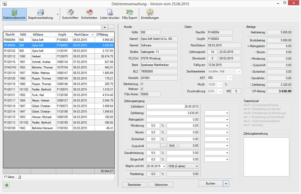Click the Listen drucken icon
This screenshot has height=194, width=301.
point(110,14)
